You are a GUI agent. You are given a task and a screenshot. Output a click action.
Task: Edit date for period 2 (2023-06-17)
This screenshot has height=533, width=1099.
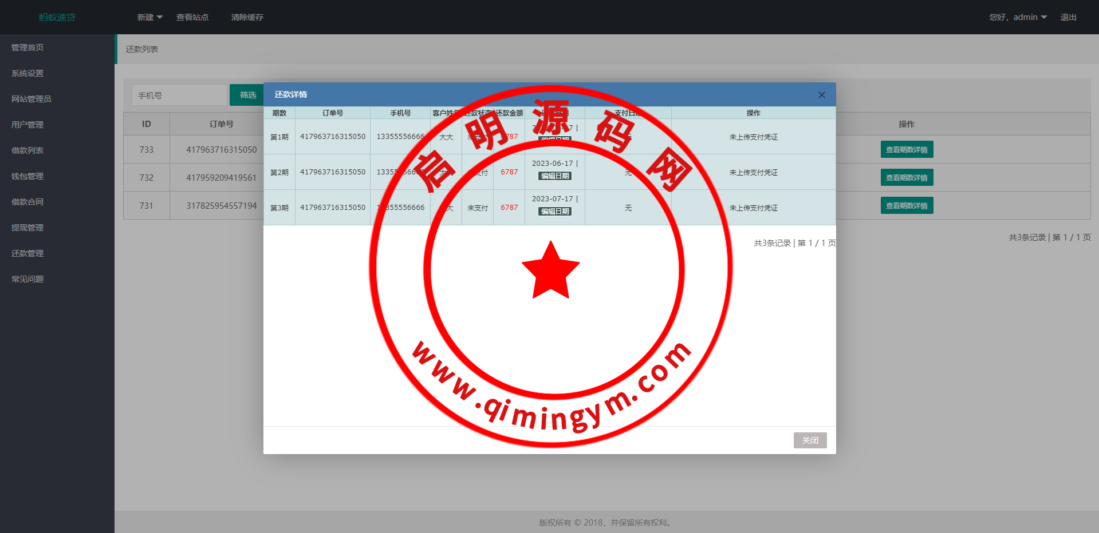(x=555, y=176)
